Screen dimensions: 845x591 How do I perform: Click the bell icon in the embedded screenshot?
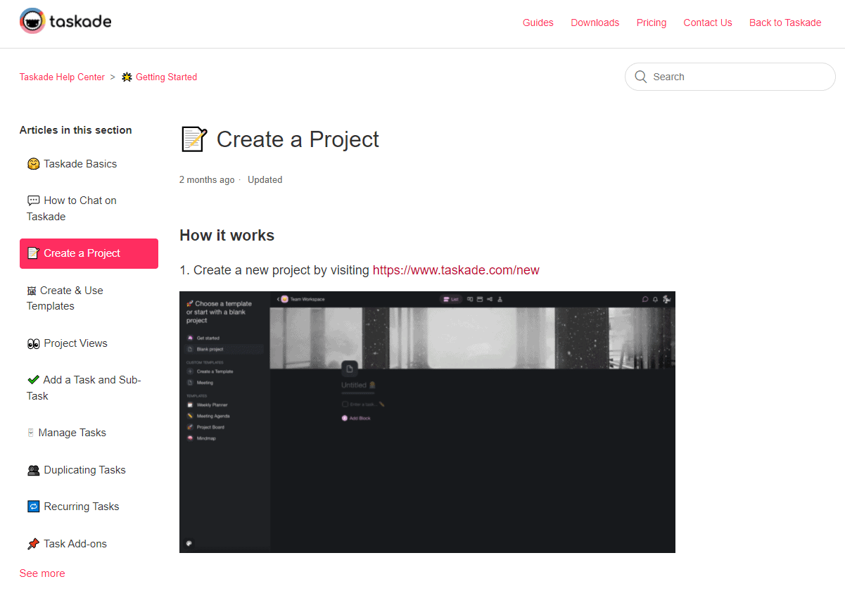pos(655,299)
